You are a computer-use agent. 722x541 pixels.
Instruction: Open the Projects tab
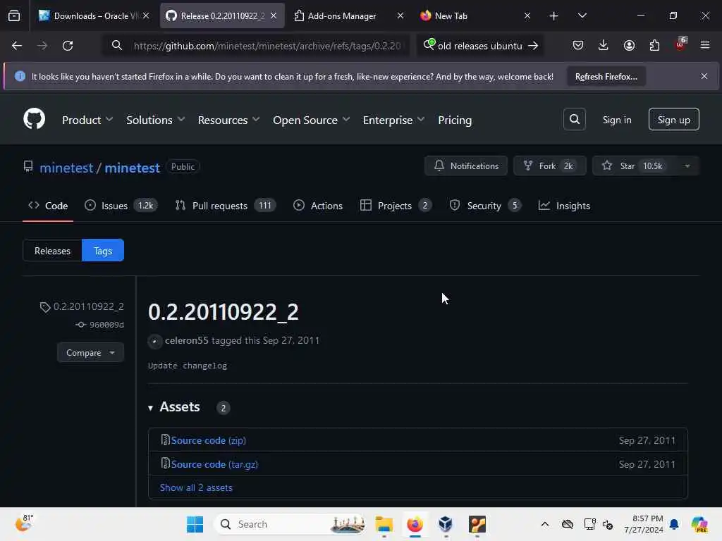[396, 206]
